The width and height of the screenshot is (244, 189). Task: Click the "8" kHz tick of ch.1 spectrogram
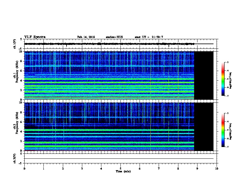click(21, 61)
